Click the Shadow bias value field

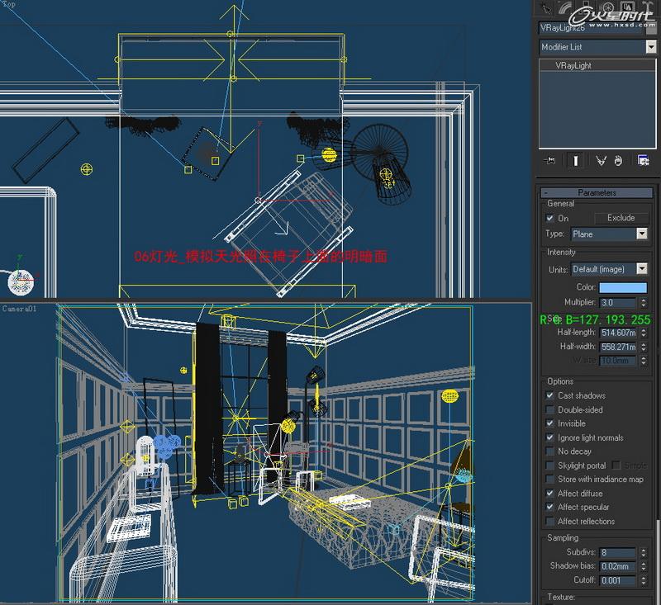pyautogui.click(x=617, y=566)
